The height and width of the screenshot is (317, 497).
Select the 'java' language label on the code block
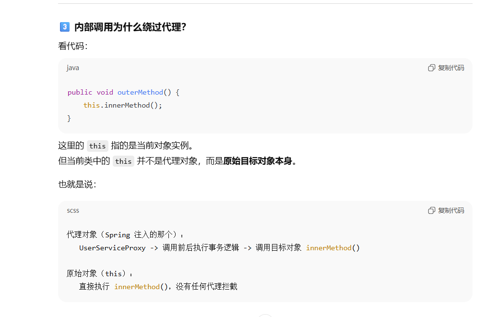point(72,68)
